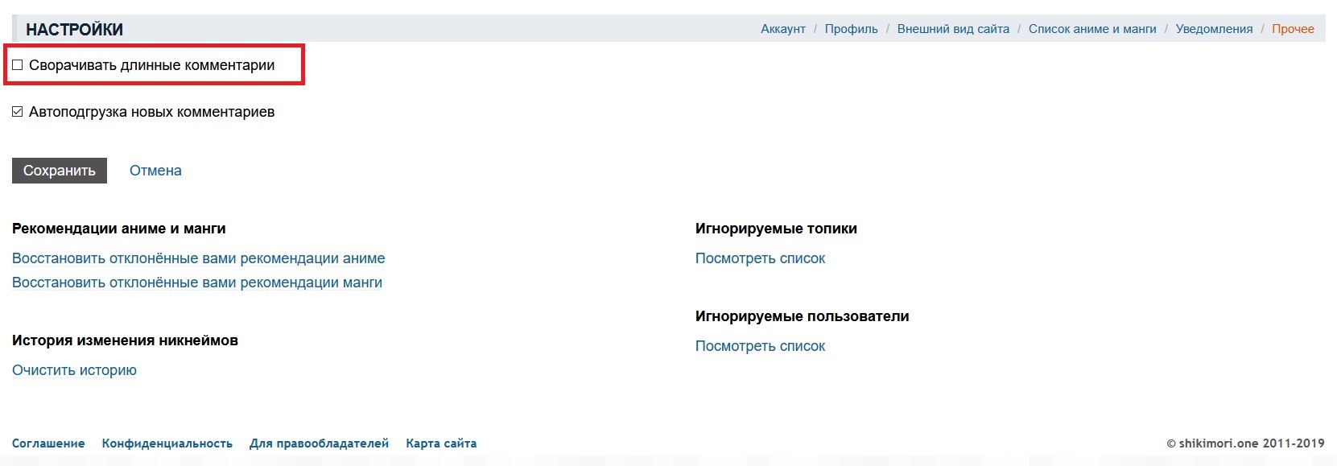Image resolution: width=1337 pixels, height=466 pixels.
Task: Click the Отмена link
Action: [x=155, y=171]
